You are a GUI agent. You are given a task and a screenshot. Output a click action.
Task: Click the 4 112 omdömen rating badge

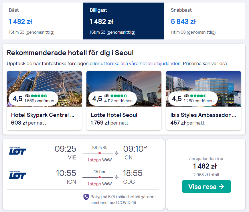[112, 99]
